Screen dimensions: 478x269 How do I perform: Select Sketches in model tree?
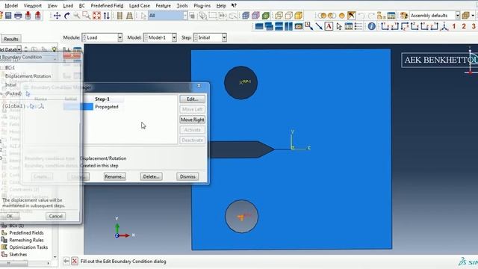click(x=18, y=254)
